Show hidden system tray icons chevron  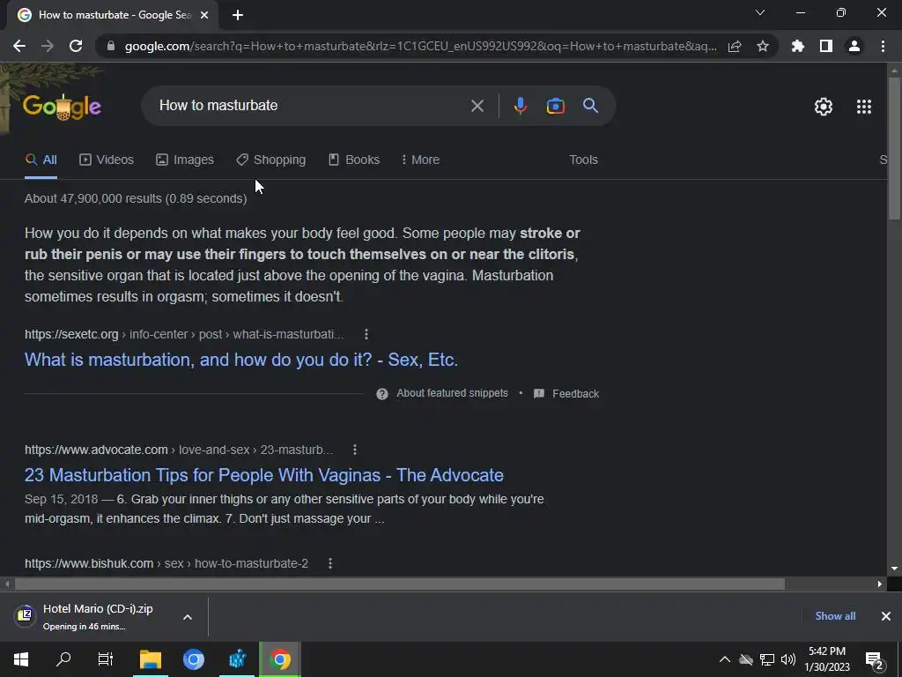[725, 659]
